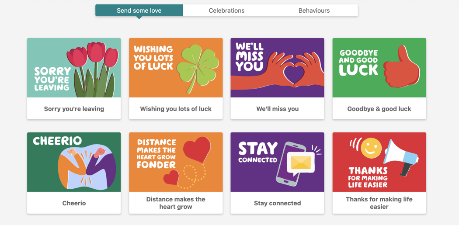Open the Behaviours tab
Image resolution: width=459 pixels, height=225 pixels.
pos(314,10)
